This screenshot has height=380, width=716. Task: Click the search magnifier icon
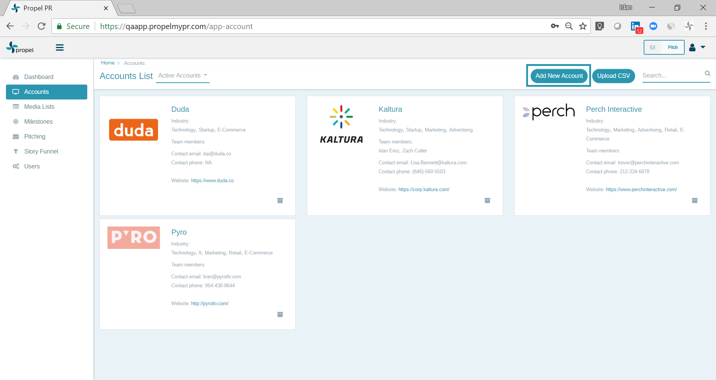(x=707, y=73)
